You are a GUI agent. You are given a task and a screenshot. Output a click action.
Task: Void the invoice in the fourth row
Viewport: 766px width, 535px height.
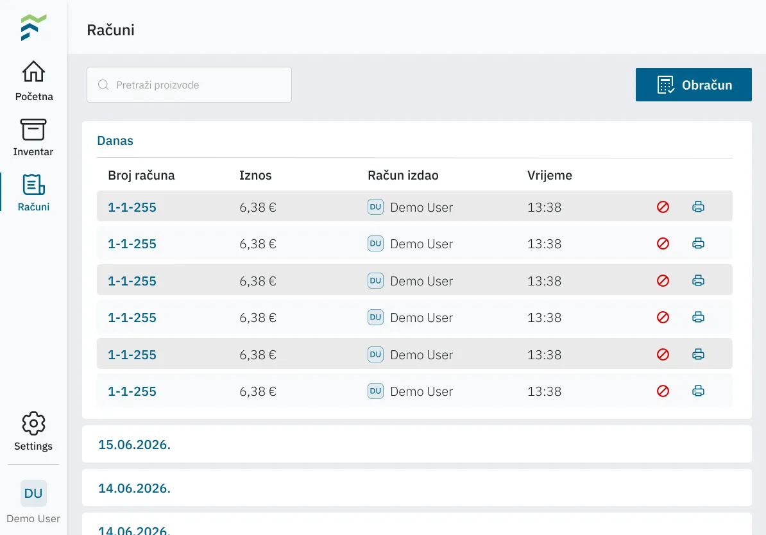coord(663,317)
